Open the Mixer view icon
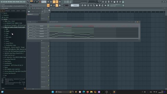The height and width of the screenshot is (94, 167). pyautogui.click(x=91, y=5)
